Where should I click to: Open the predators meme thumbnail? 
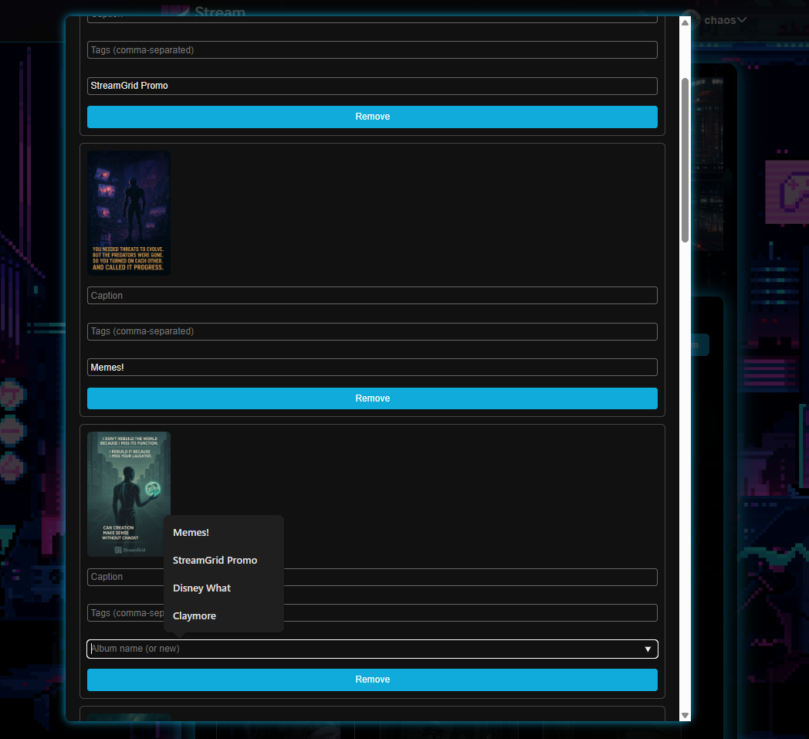pyautogui.click(x=128, y=213)
